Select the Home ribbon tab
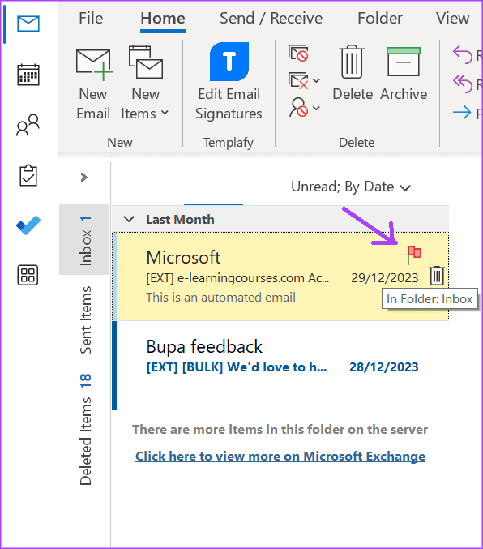 click(x=163, y=18)
